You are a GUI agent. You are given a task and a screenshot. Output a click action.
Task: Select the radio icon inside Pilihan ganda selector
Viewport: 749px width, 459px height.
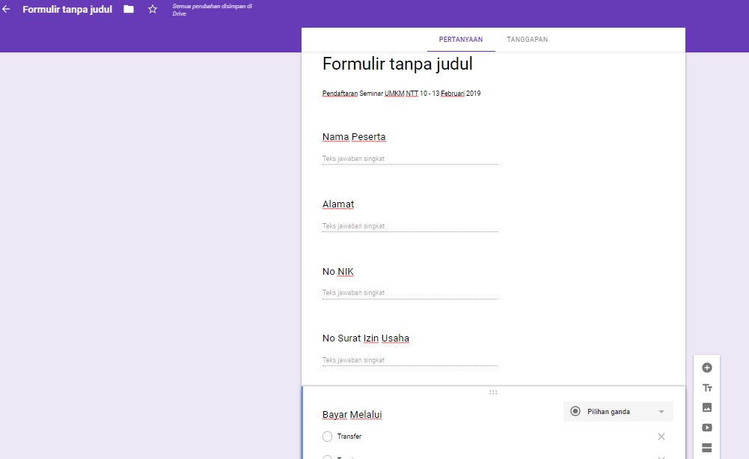point(575,411)
